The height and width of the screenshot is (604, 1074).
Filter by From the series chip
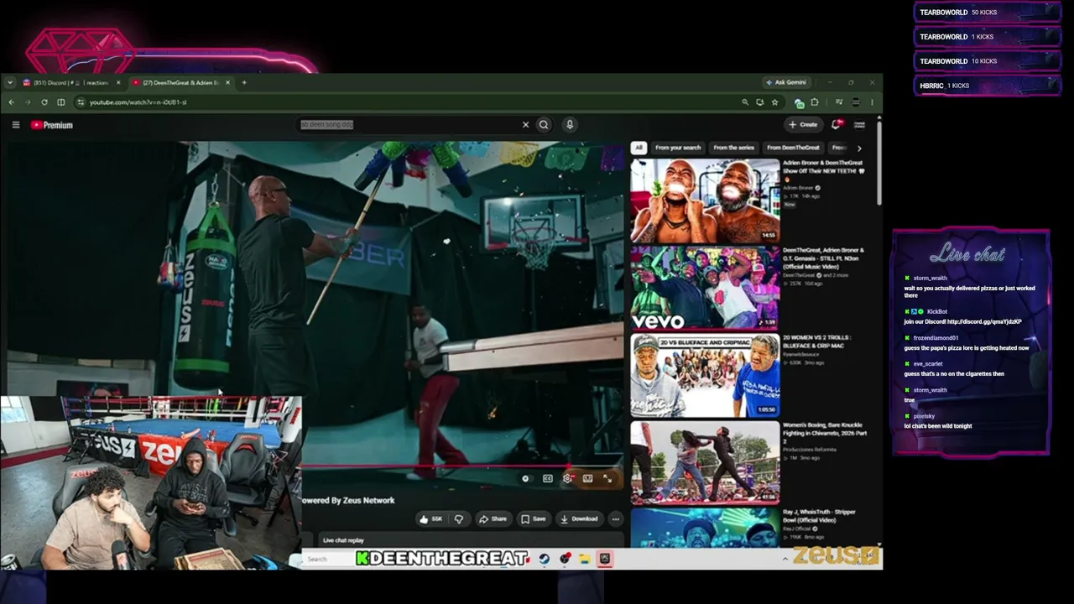coord(734,148)
